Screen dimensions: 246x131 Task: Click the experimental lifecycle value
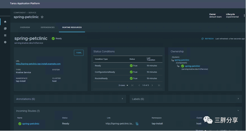pyautogui.click(x=232, y=17)
